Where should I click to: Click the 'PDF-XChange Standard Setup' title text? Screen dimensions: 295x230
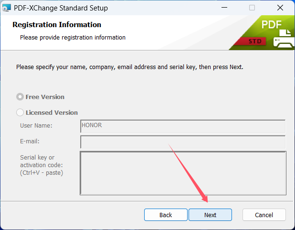tap(61, 8)
